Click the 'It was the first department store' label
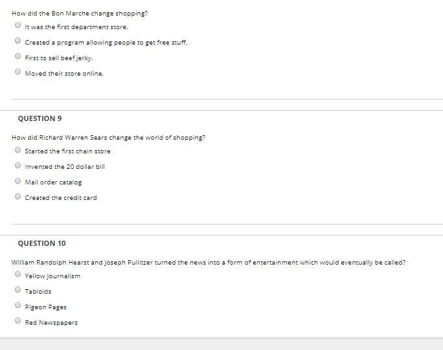Viewport: 443px width, 350px height. click(76, 27)
